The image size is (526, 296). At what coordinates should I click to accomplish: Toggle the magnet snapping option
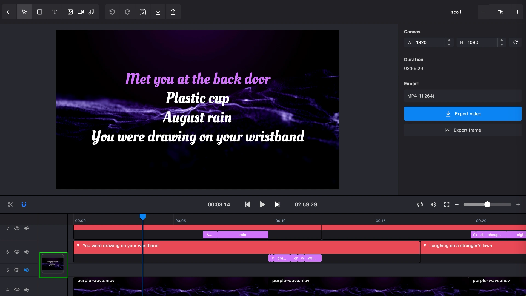[24, 204]
